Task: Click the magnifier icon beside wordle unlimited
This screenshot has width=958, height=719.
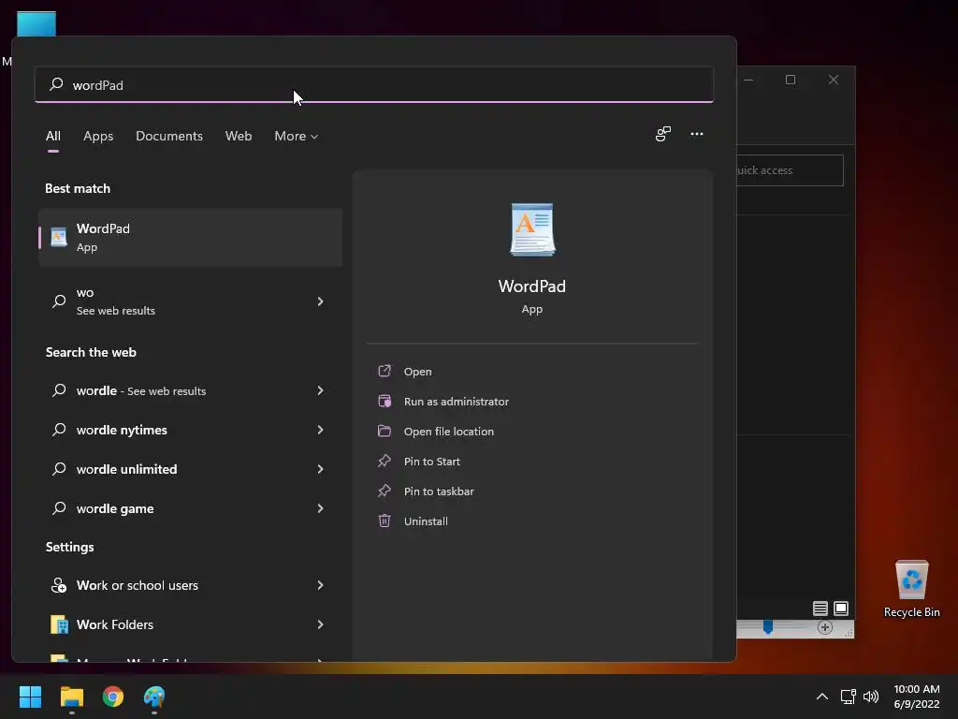Action: pos(59,469)
